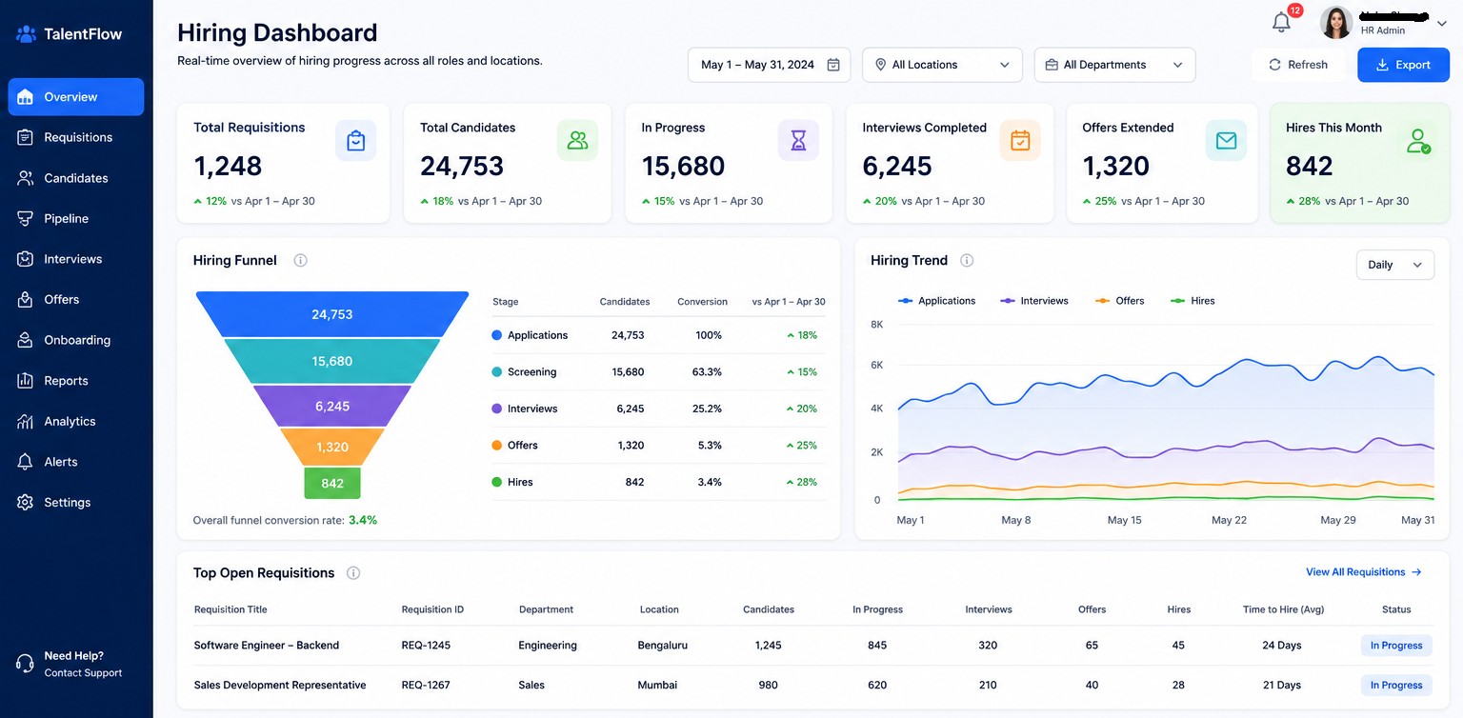Open notifications bell icon

pyautogui.click(x=1282, y=23)
